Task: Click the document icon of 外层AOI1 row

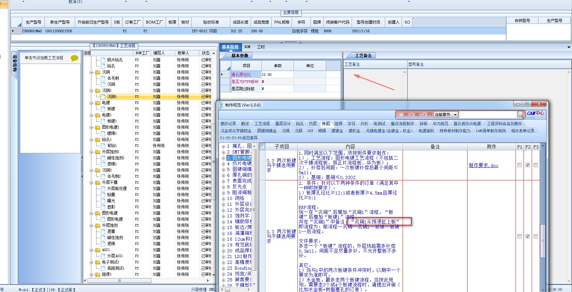Action: (x=103, y=256)
